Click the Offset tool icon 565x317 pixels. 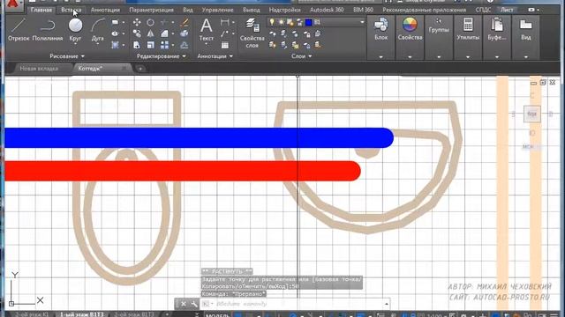click(185, 45)
